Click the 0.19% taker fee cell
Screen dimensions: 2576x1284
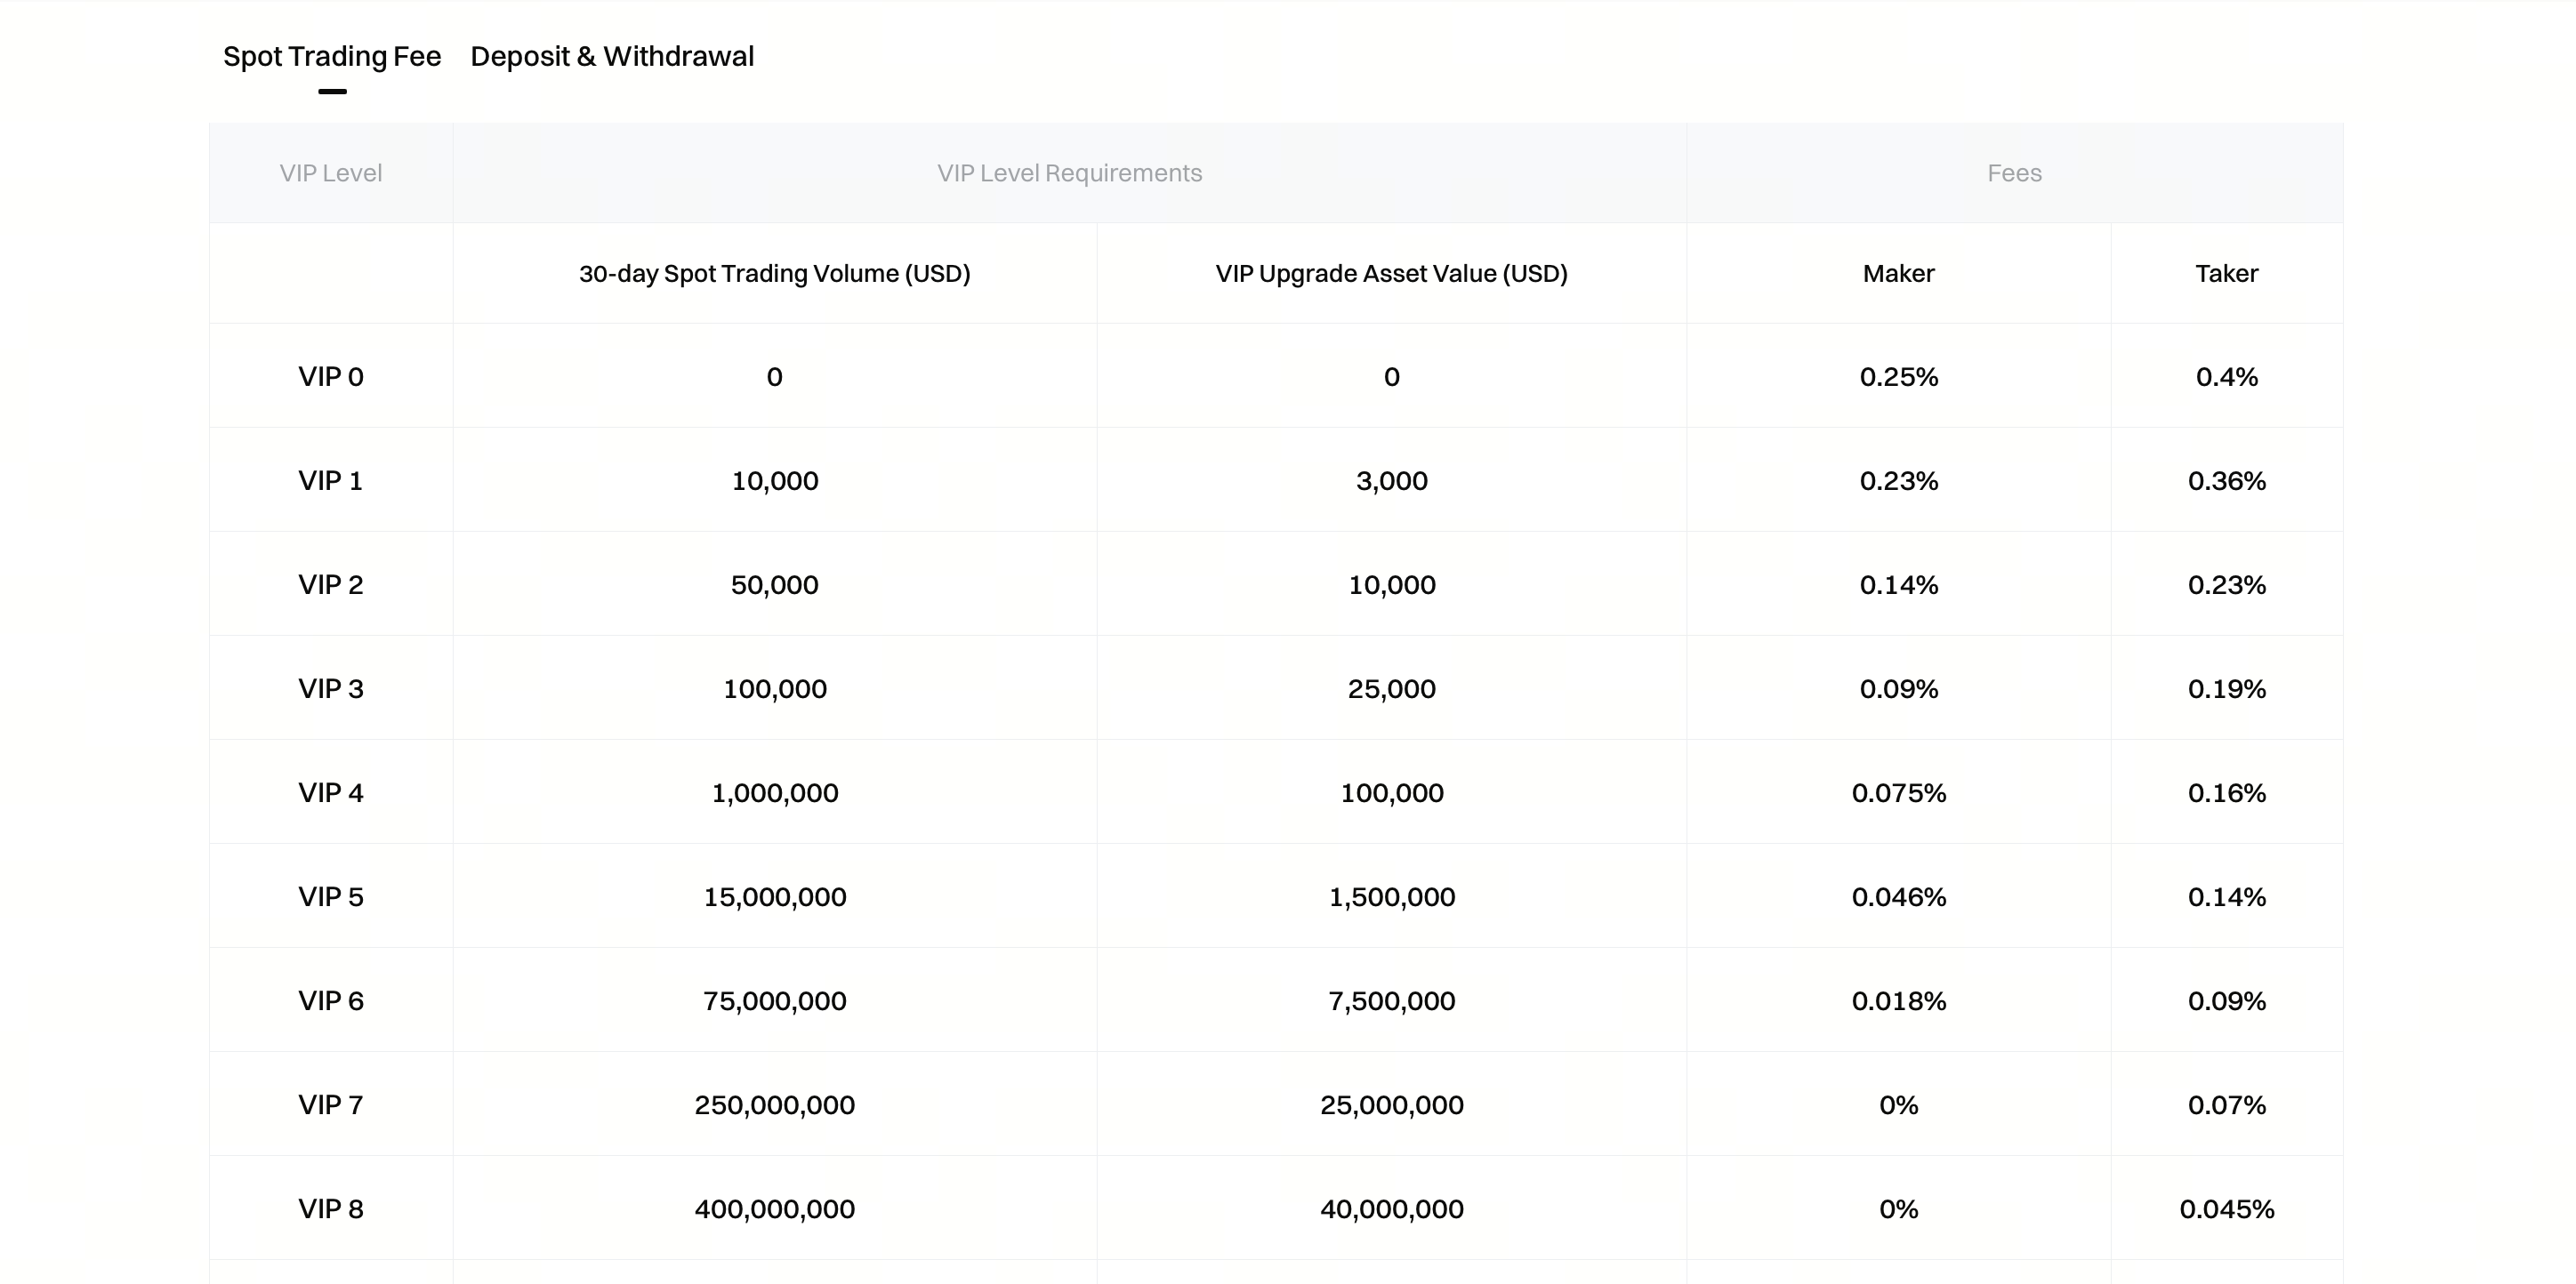tap(2227, 689)
